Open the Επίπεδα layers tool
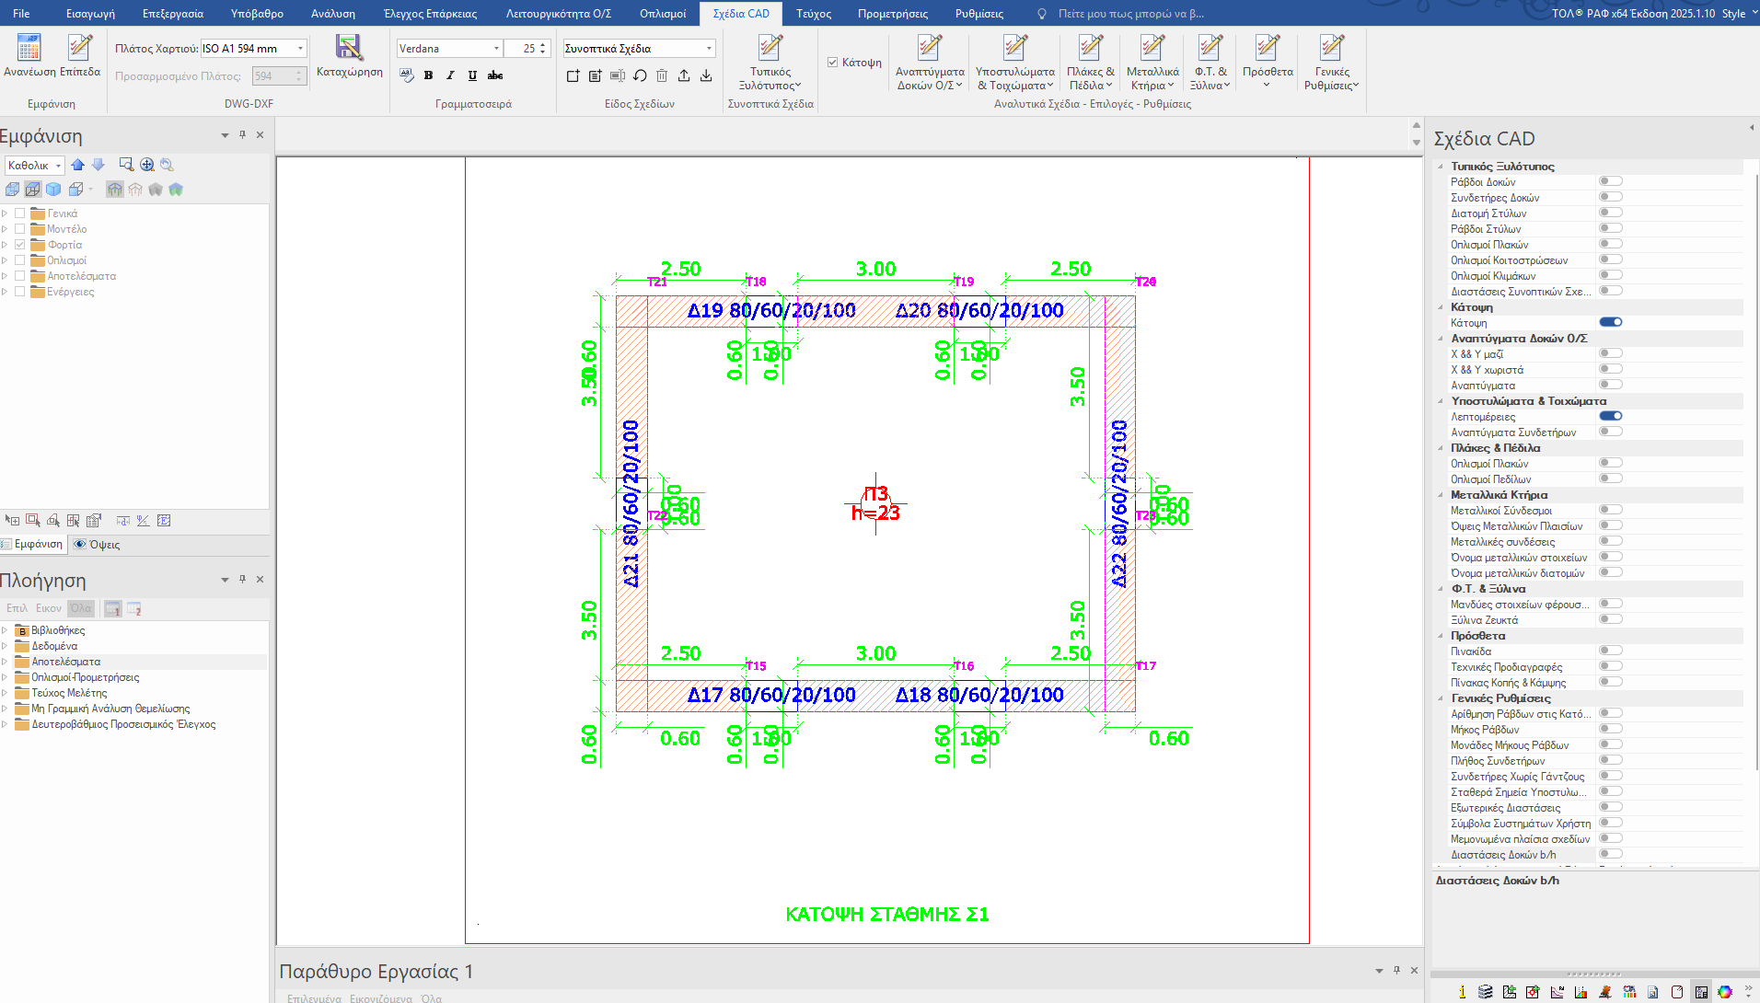1760x1003 pixels. click(80, 48)
